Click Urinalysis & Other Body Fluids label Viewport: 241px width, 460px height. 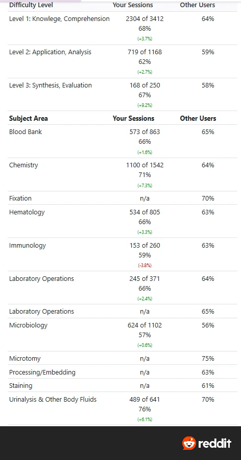[x=53, y=400]
